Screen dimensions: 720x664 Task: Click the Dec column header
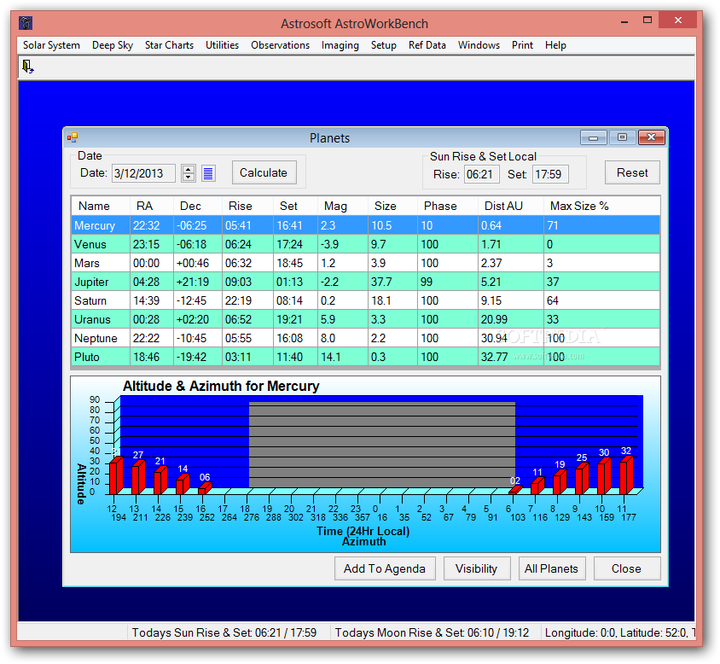click(197, 206)
